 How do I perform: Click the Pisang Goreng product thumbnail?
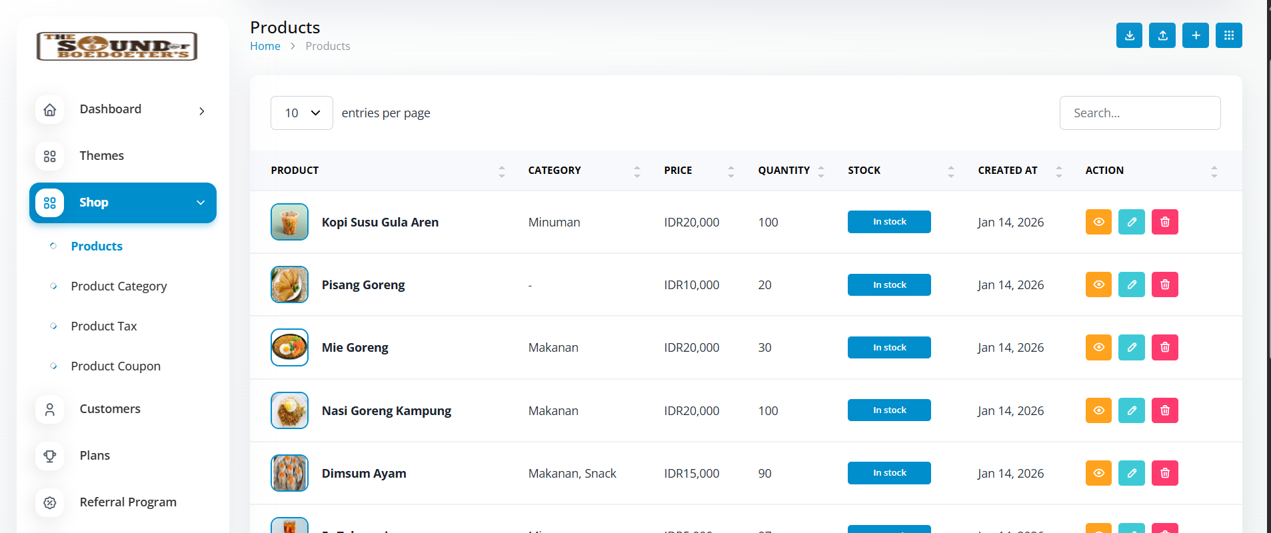(289, 284)
